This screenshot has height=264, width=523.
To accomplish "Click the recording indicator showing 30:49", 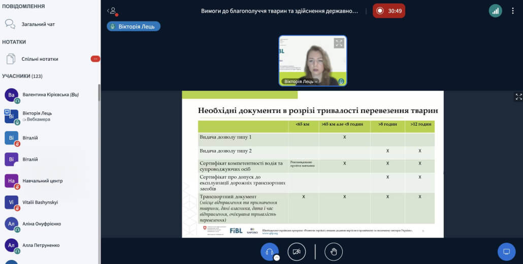I will 389,11.
